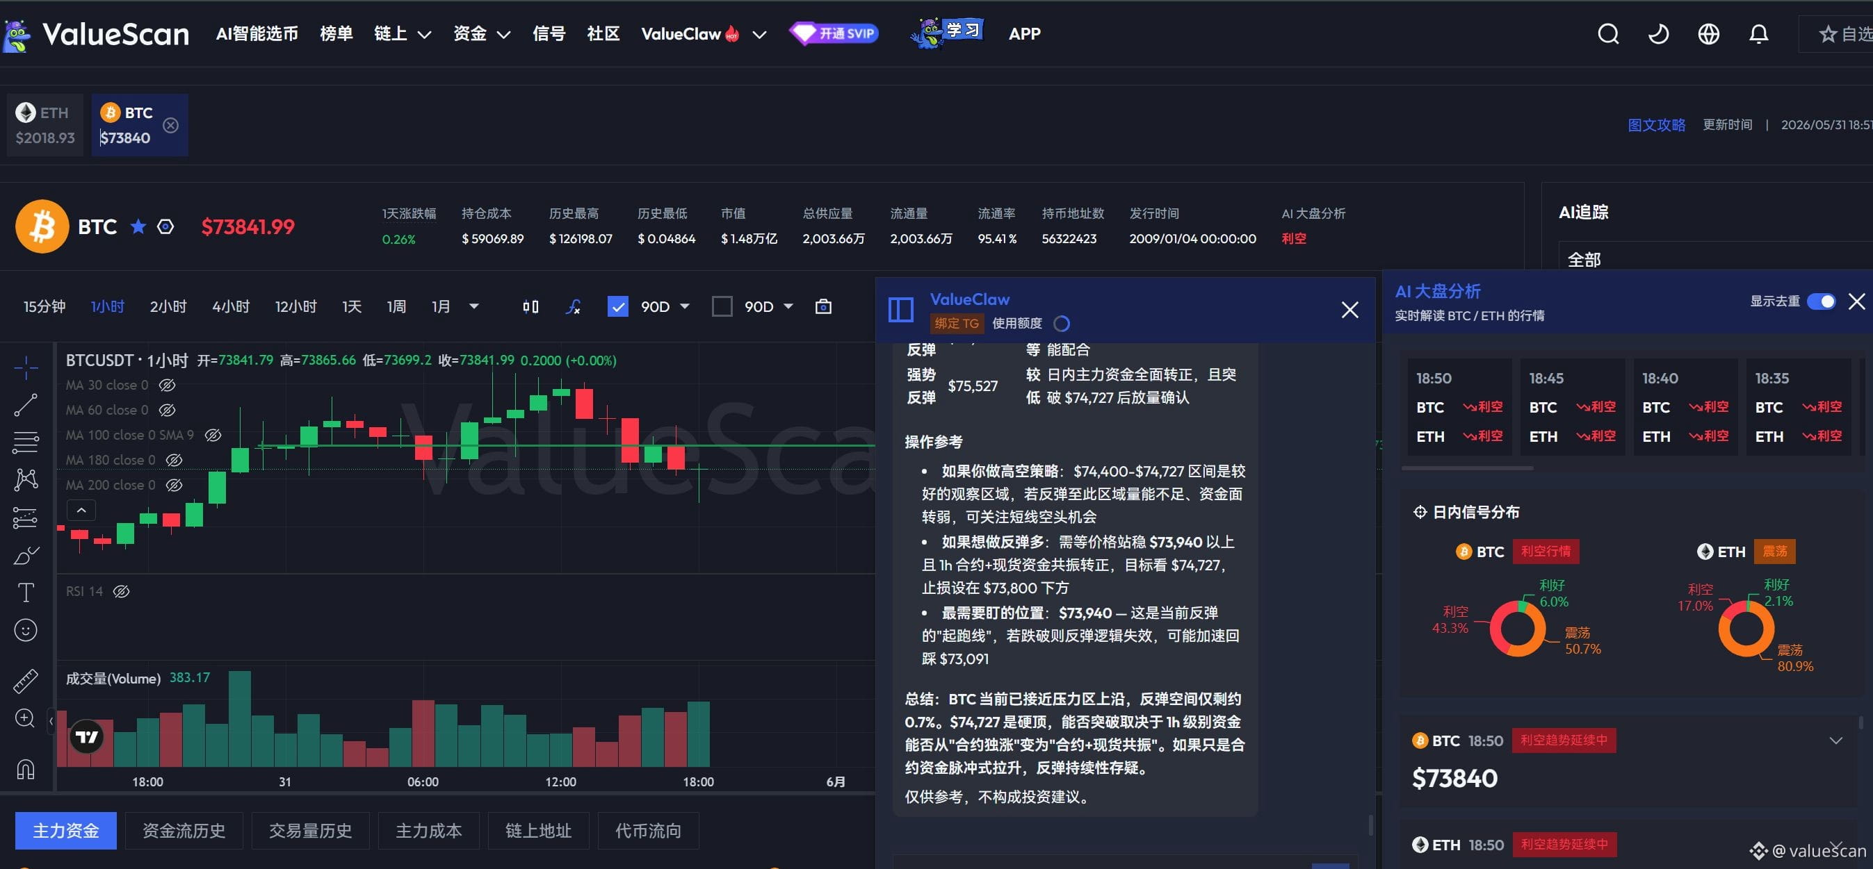Uncheck the first 90D checkbox
Viewport: 1873px width, 869px height.
pos(617,306)
